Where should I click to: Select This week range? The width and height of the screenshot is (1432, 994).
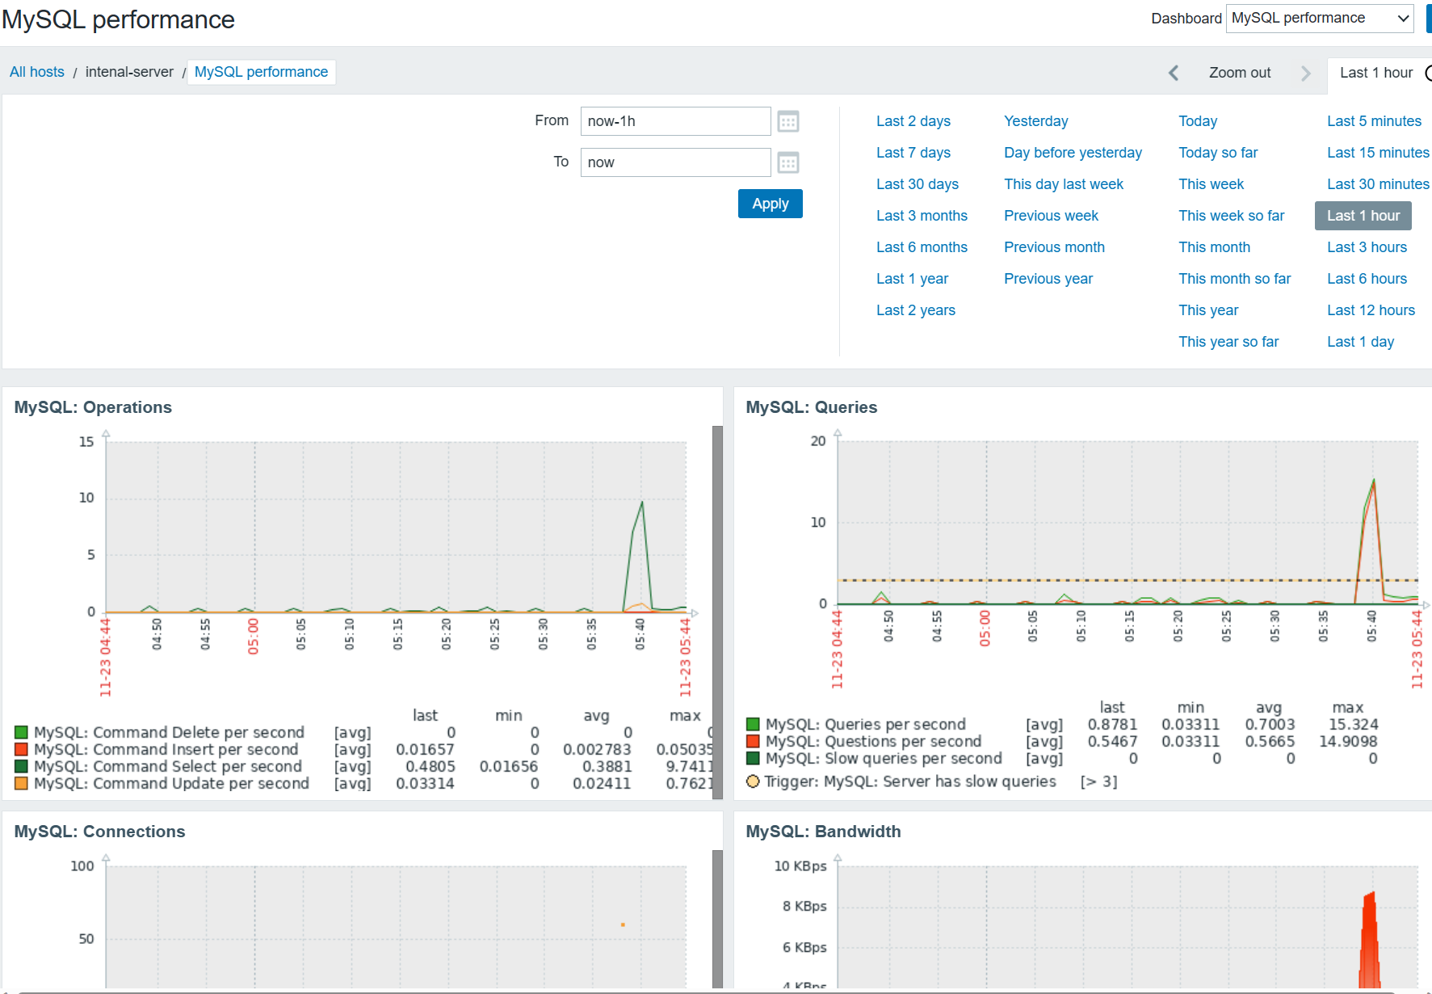tap(1212, 184)
